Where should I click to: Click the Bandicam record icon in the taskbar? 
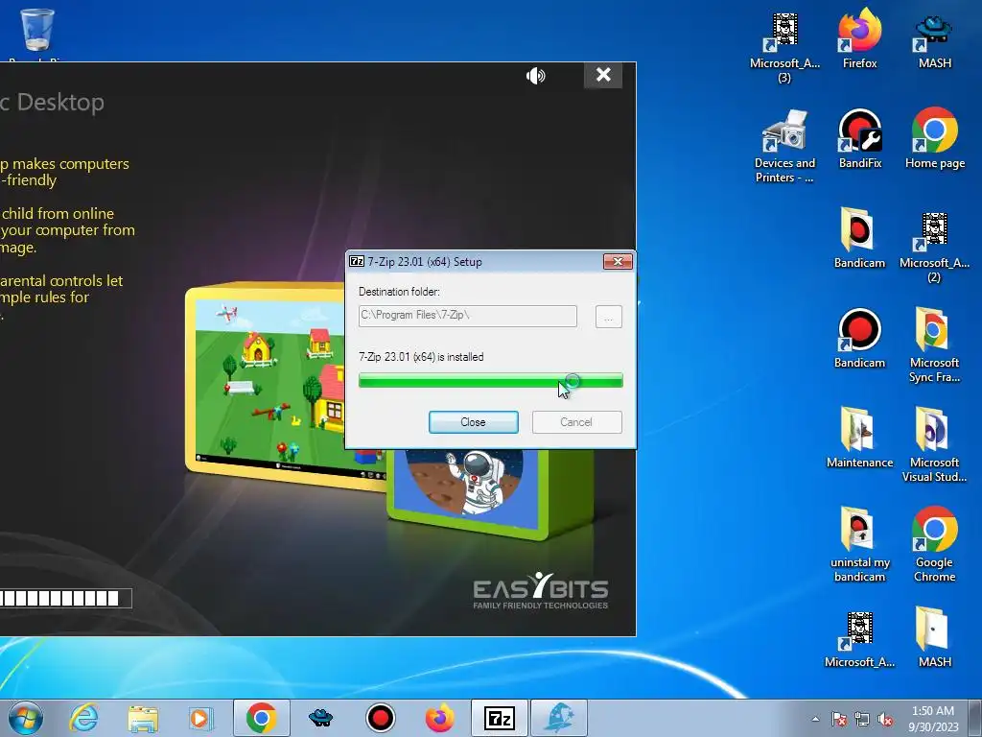click(380, 718)
